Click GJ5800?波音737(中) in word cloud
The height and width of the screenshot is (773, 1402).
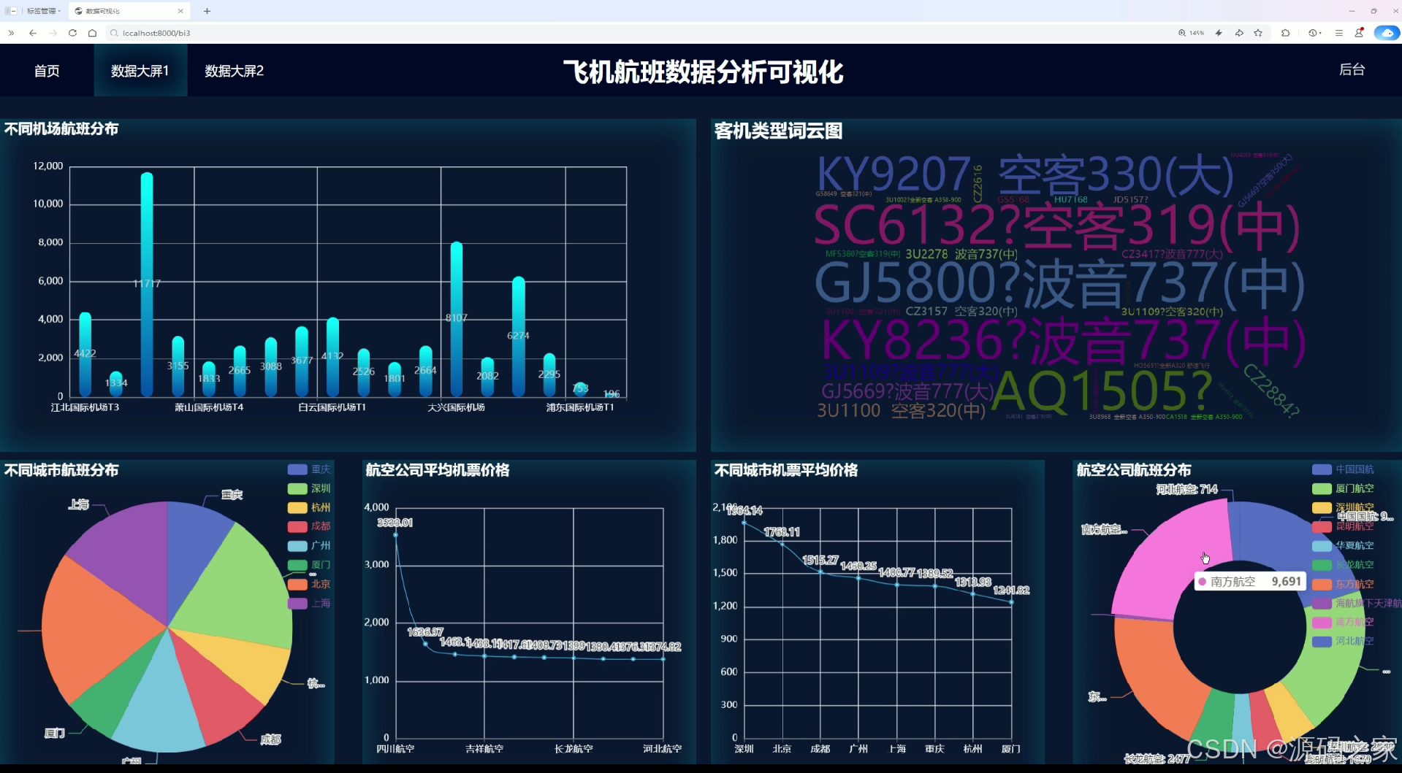[1059, 283]
